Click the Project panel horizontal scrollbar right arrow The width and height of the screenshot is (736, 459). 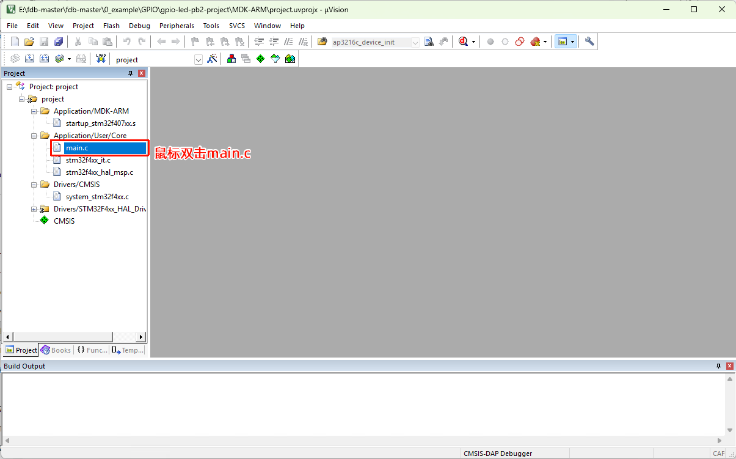(141, 337)
